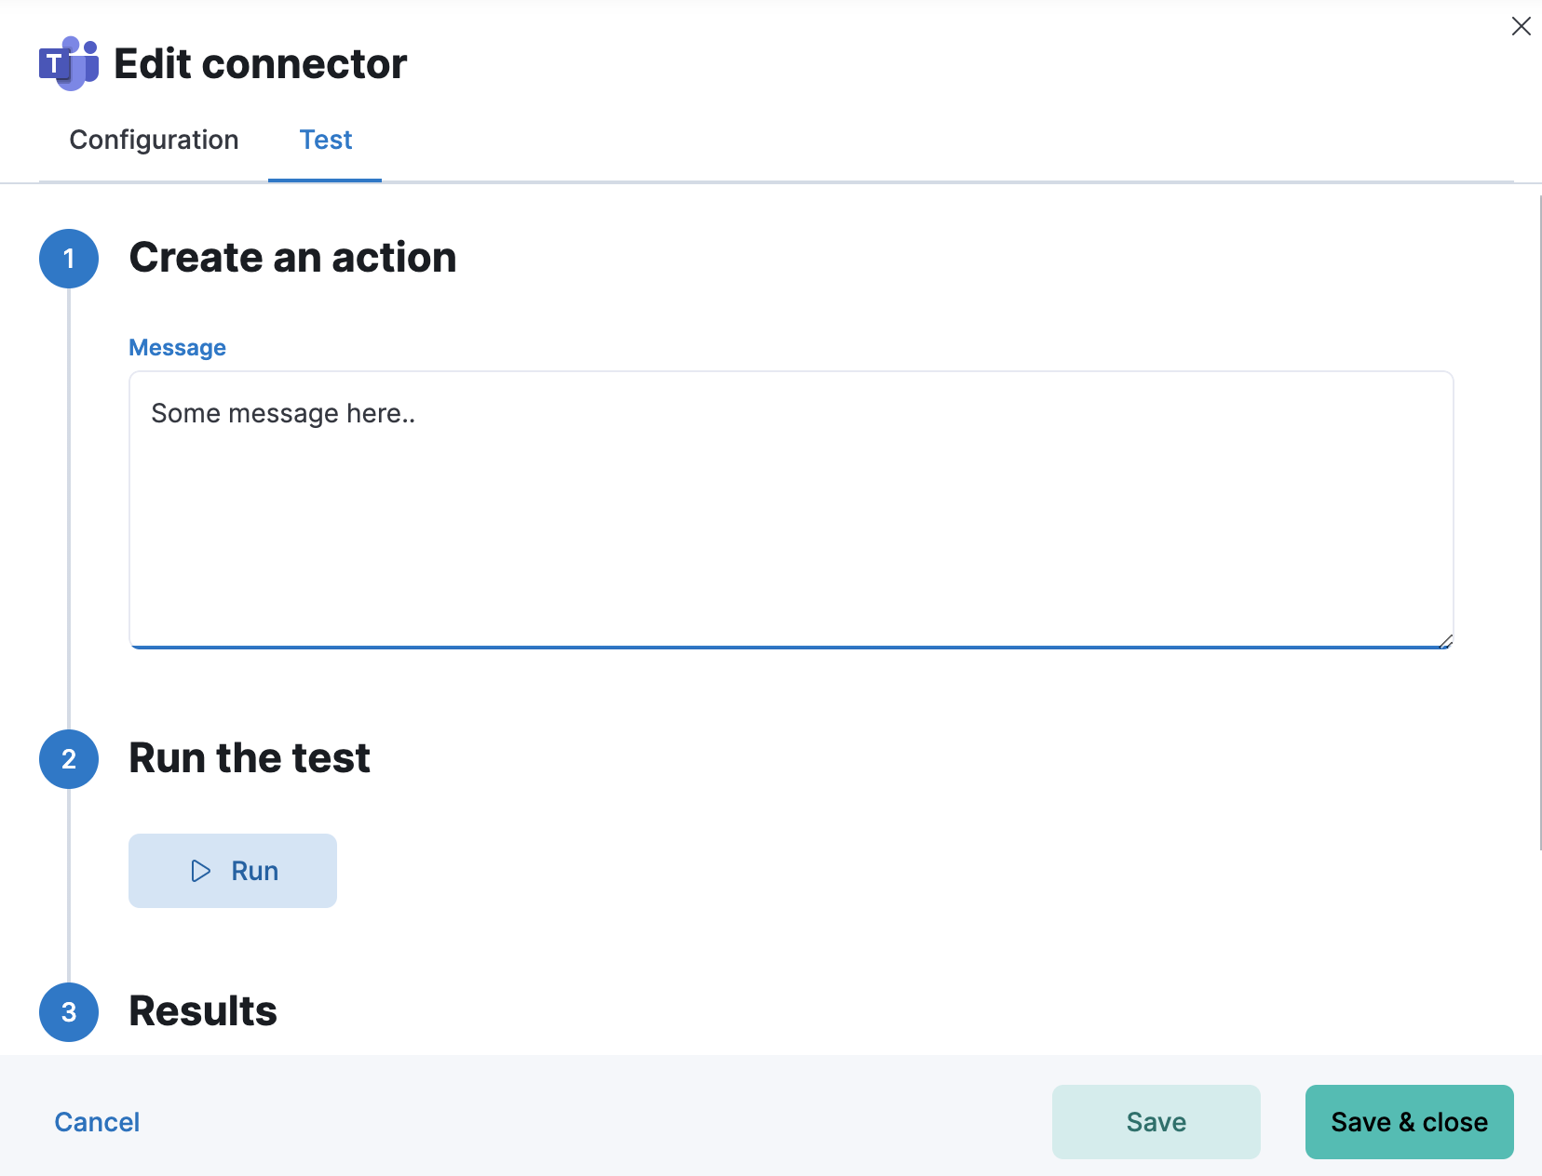Click the Microsoft Teams logo icon
This screenshot has width=1542, height=1176.
pyautogui.click(x=69, y=63)
